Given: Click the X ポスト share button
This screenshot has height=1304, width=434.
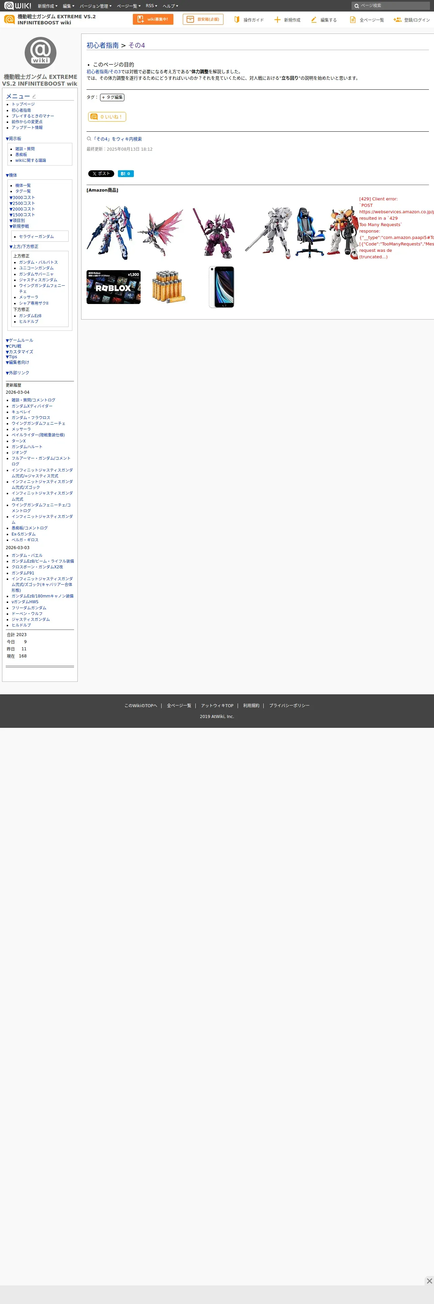Looking at the screenshot, I should click(101, 174).
